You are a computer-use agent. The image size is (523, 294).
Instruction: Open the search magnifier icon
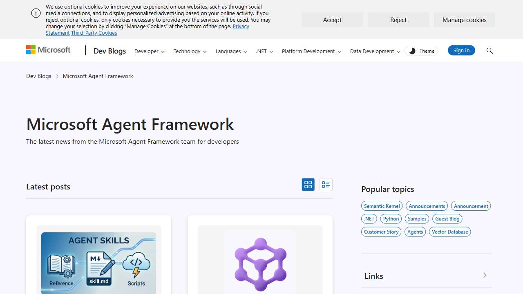coord(489,51)
